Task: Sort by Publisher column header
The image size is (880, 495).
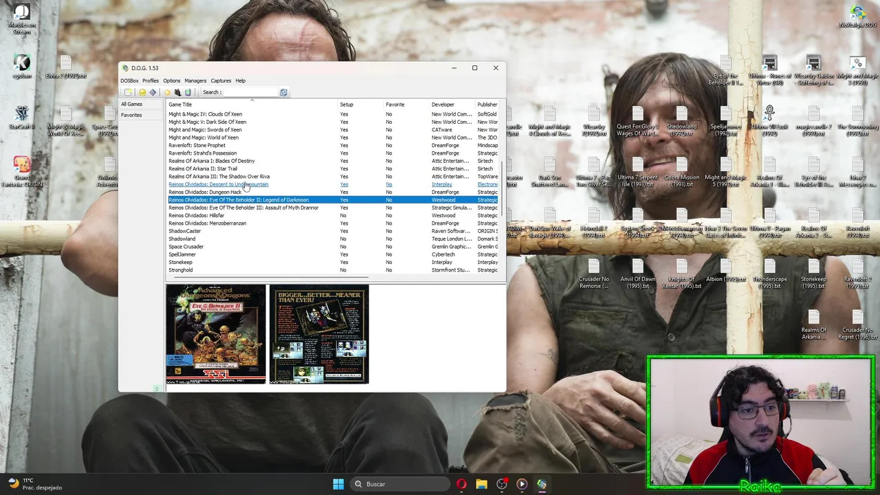Action: click(487, 104)
